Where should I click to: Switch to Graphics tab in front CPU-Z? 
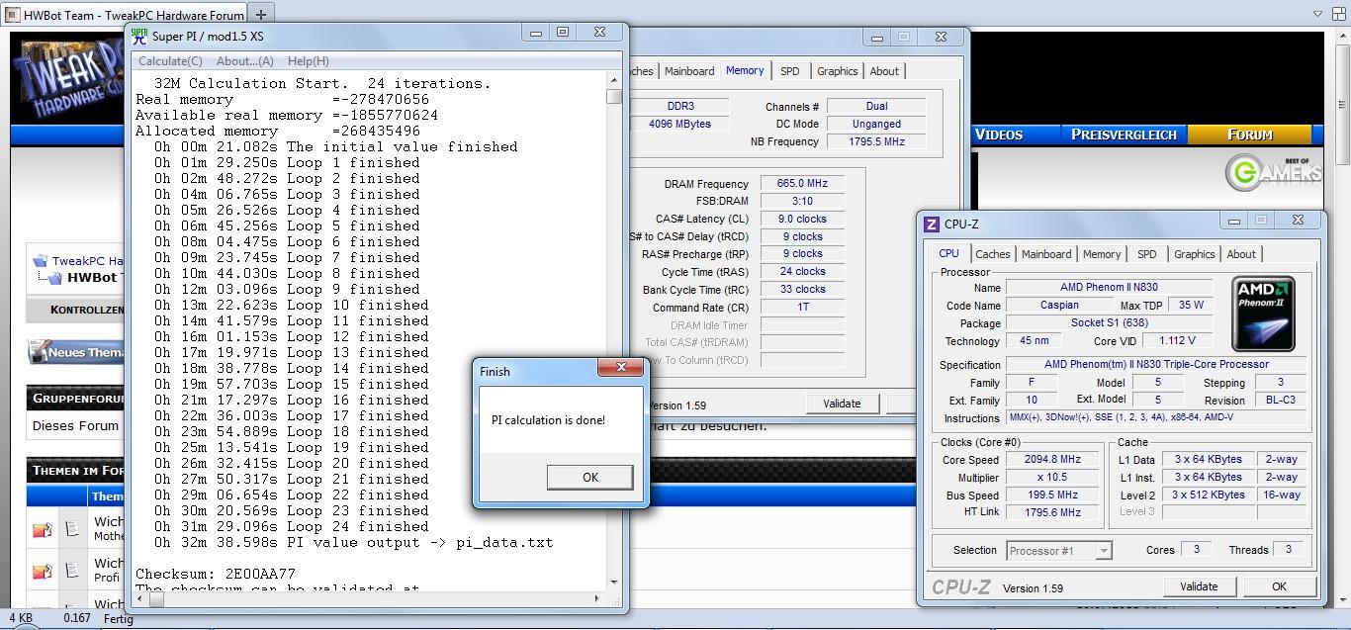coord(1194,254)
